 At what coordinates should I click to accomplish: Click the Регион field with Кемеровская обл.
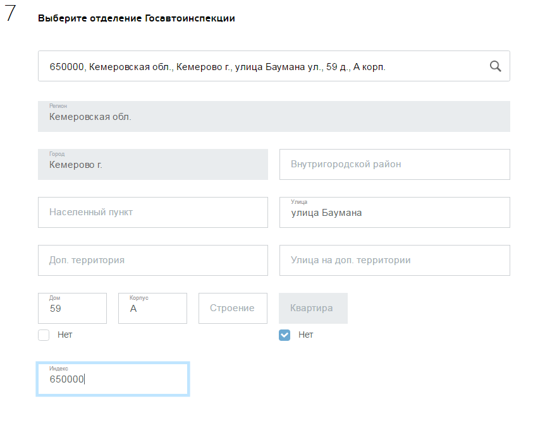tap(274, 117)
